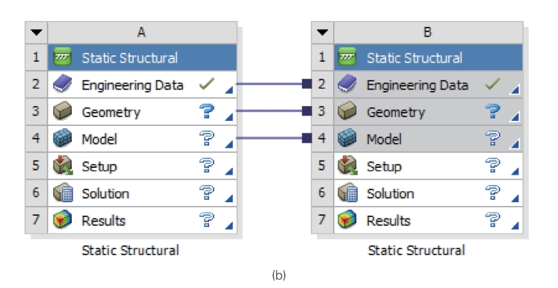Select the Setup cell in system A
This screenshot has width=558, height=288.
coord(142,166)
